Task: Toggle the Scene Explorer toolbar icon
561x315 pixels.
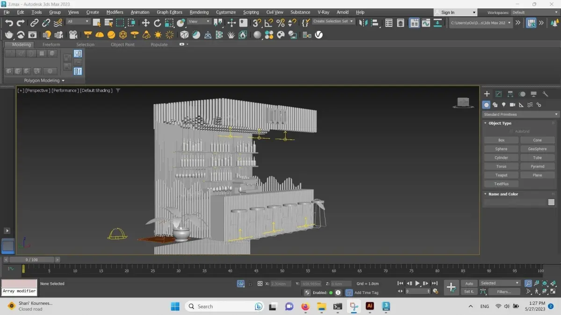Action: (388, 22)
